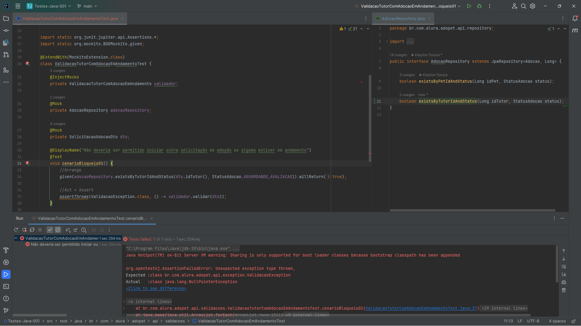This screenshot has width=581, height=326.
Task: Click 4 spaces indent setting
Action: click(557, 321)
